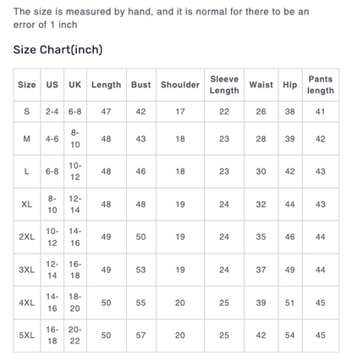
Task: Select the bust value 53 cell
Action: point(141,270)
